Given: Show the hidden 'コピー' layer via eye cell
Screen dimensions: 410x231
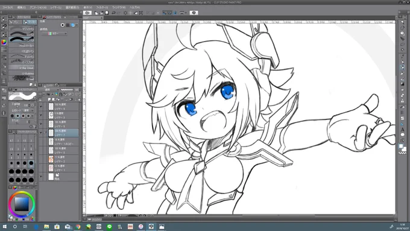Looking at the screenshot, I should (x=41, y=142).
